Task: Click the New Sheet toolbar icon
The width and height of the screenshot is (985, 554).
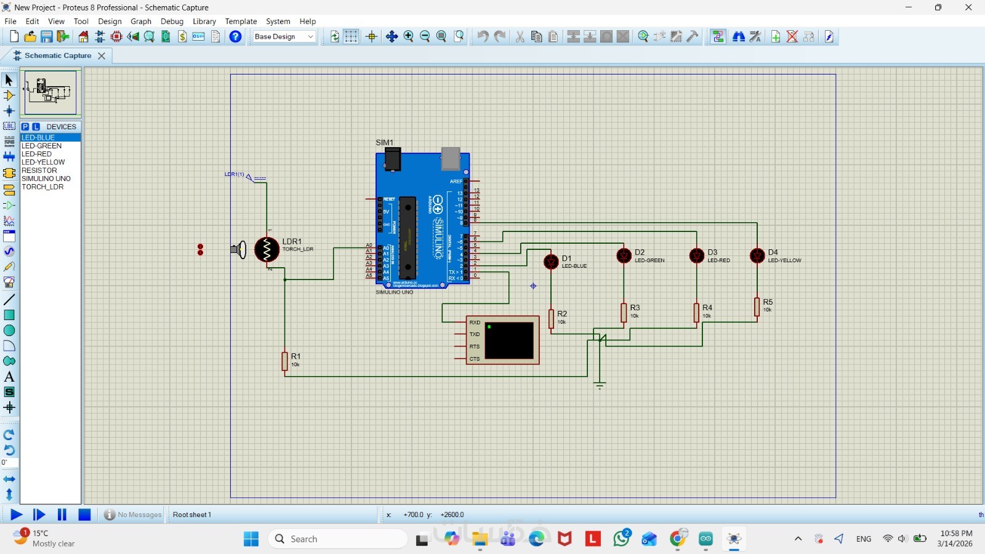Action: (x=776, y=37)
